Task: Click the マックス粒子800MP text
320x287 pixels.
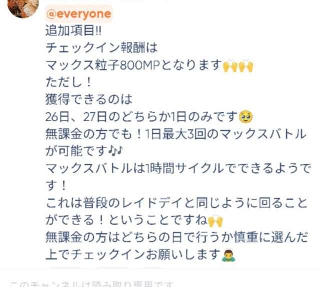Action: 102,65
